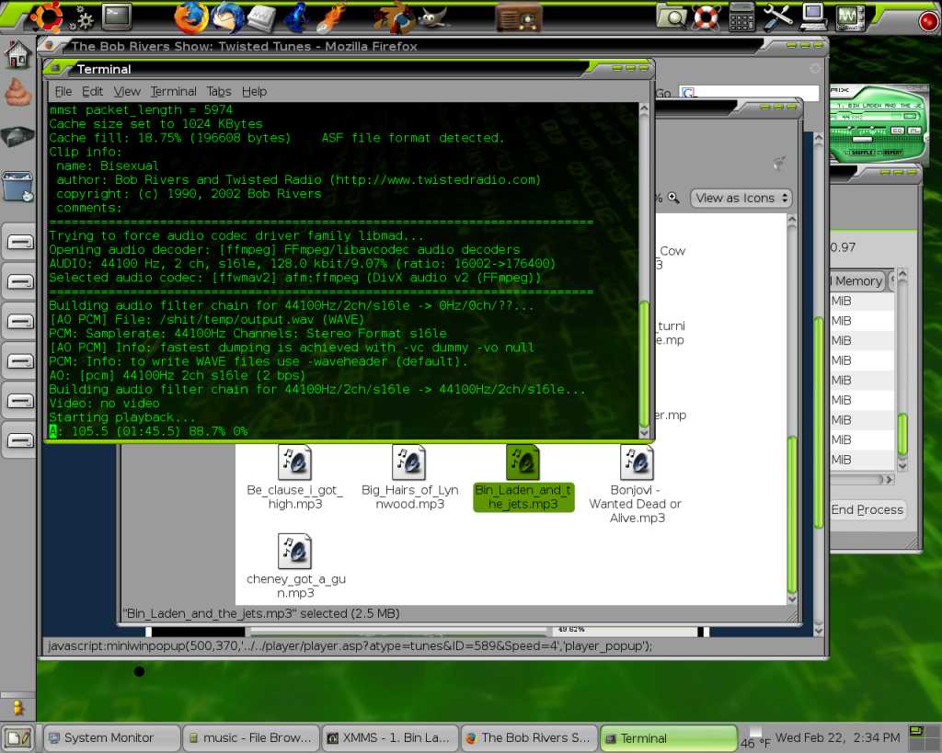Image resolution: width=942 pixels, height=753 pixels.
Task: Toggle Shuffle in the XMMS player
Action: click(861, 153)
